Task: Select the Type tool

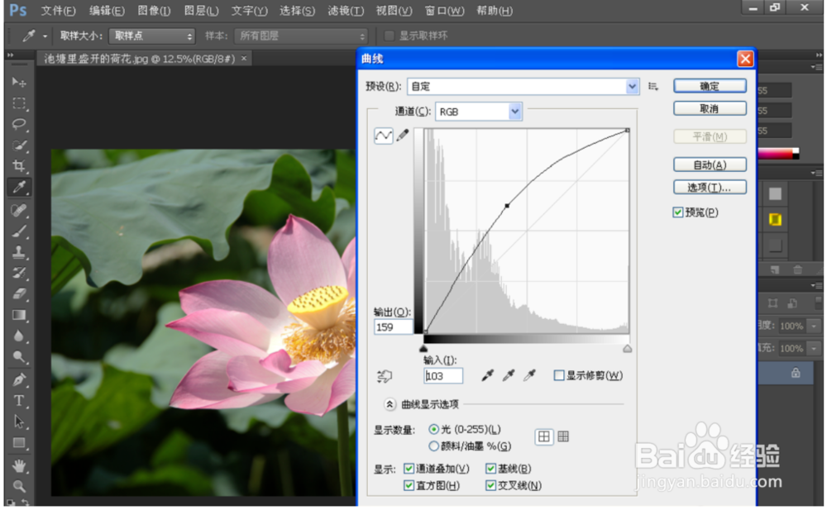Action: pyautogui.click(x=19, y=401)
